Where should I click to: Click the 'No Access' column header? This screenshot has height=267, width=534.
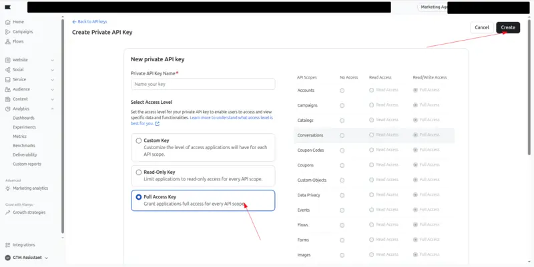[x=348, y=78]
